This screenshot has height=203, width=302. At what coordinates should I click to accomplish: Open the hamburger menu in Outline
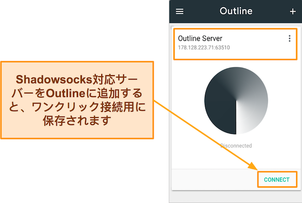[179, 11]
